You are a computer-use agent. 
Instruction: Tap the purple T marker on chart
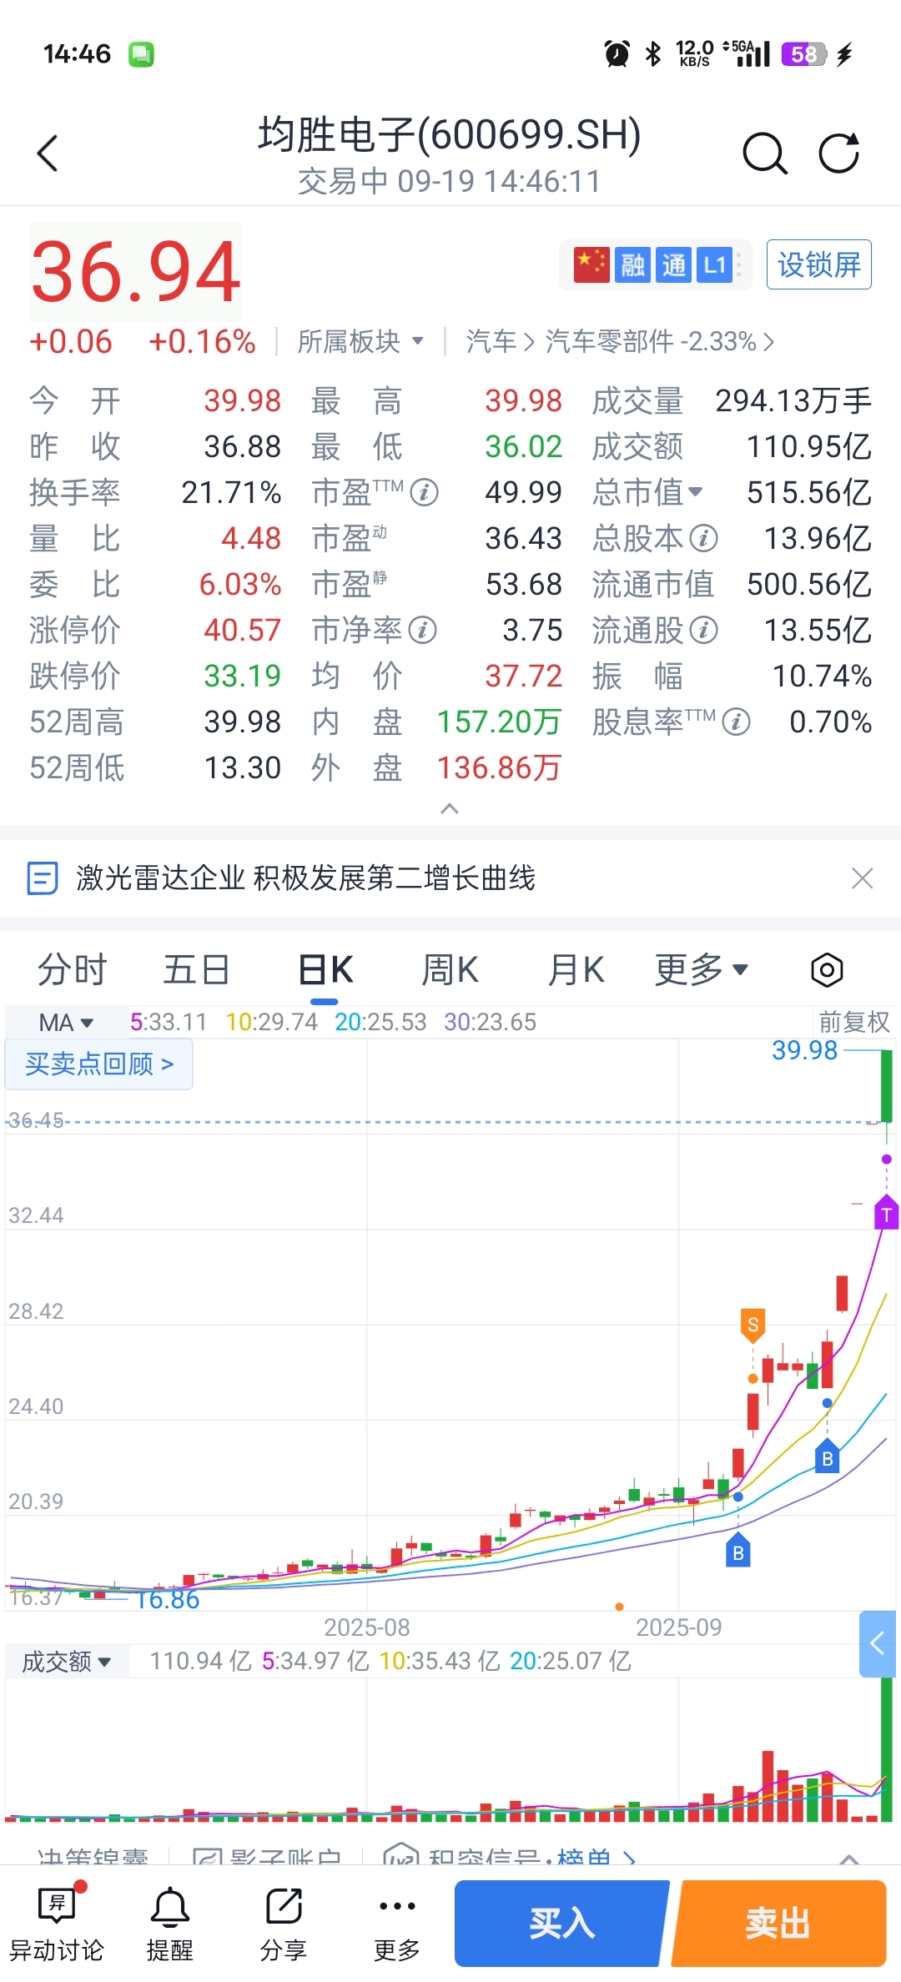[x=887, y=1214]
